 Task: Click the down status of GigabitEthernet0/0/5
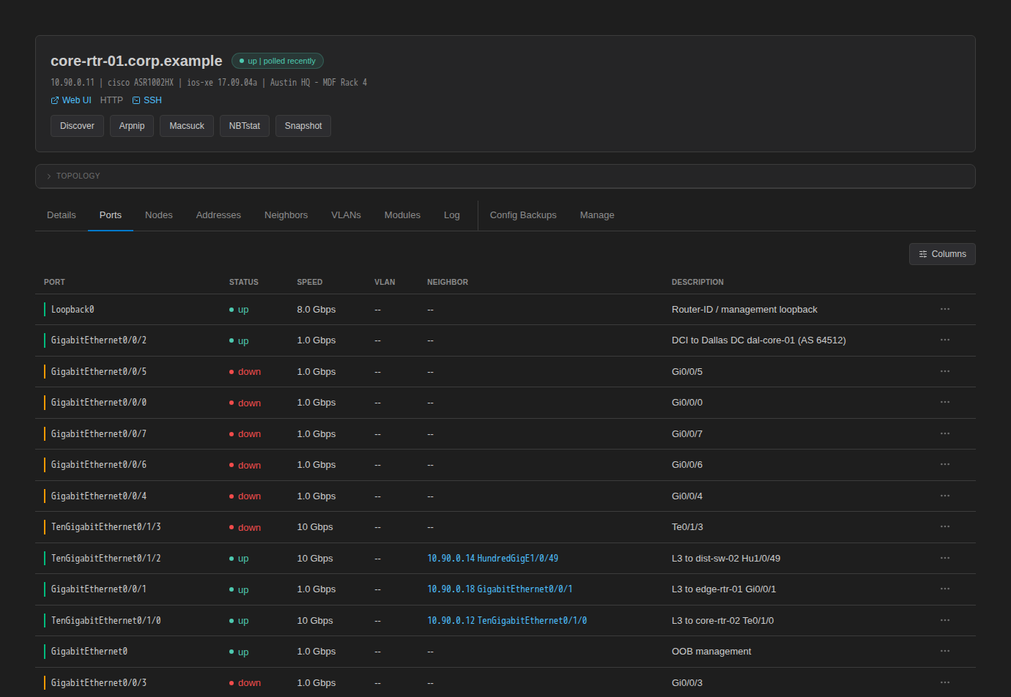pyautogui.click(x=245, y=371)
